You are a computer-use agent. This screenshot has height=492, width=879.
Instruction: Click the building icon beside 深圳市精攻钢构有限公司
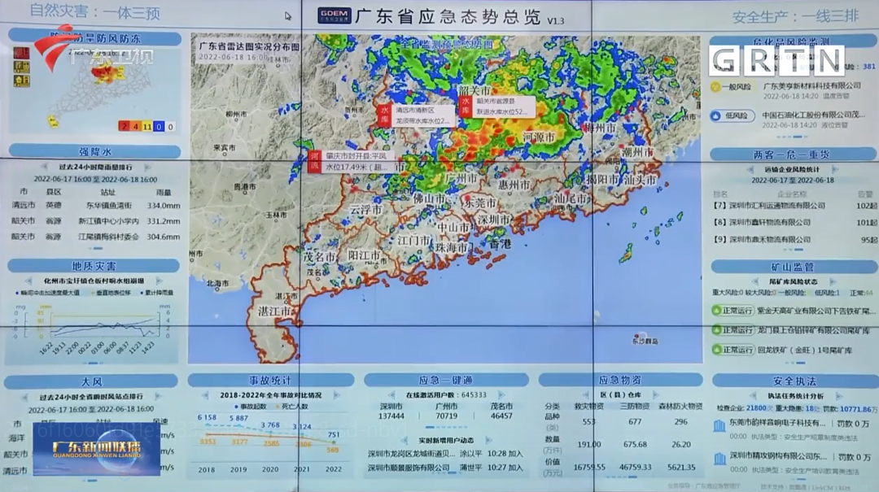(719, 459)
